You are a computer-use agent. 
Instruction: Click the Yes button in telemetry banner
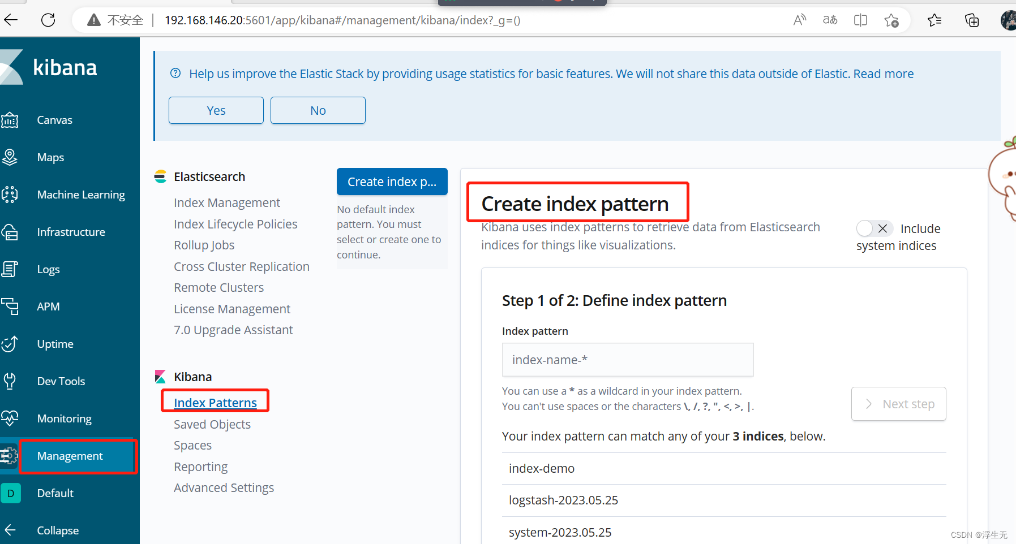tap(216, 110)
